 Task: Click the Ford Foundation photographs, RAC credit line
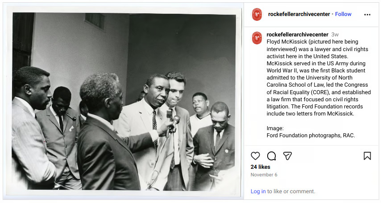pyautogui.click(x=311, y=135)
